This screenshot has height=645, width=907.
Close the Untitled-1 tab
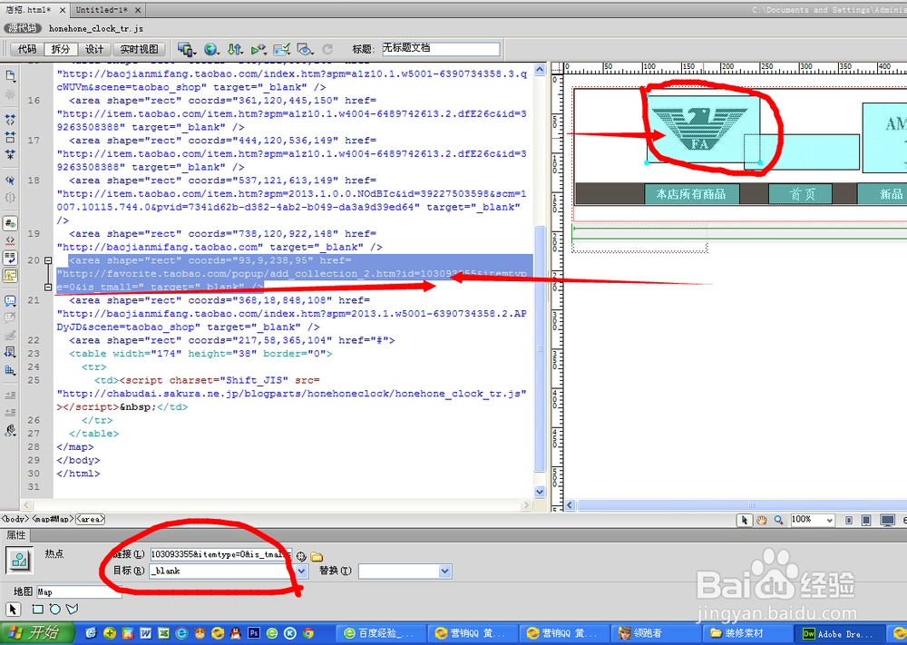138,10
